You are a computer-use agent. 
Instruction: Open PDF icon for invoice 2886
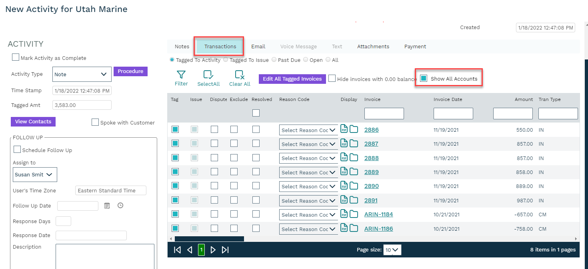coord(344,129)
